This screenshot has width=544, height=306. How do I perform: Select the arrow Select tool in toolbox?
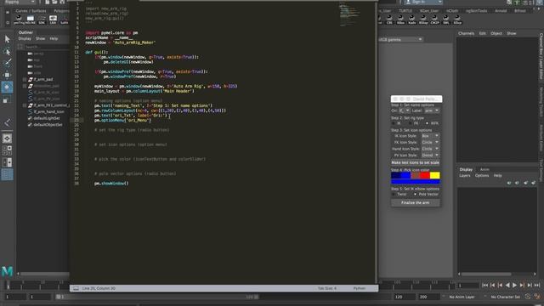click(7, 39)
